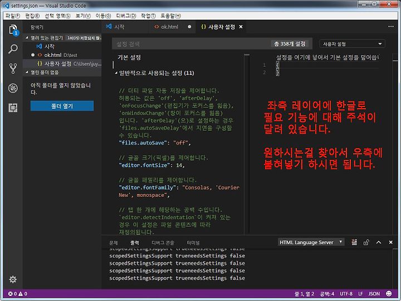Open the 도움말(H) menu

[x=170, y=16]
